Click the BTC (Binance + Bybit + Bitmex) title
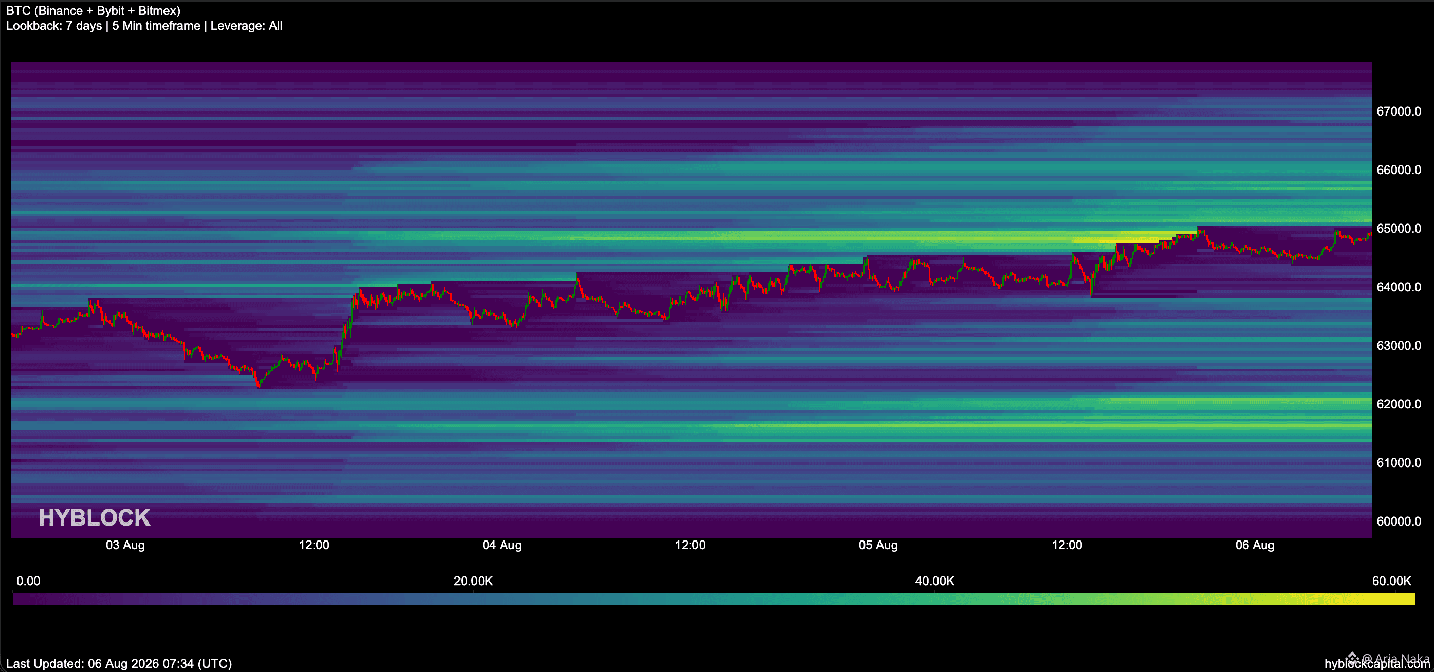Screen dimensions: 1434x672 [93, 11]
